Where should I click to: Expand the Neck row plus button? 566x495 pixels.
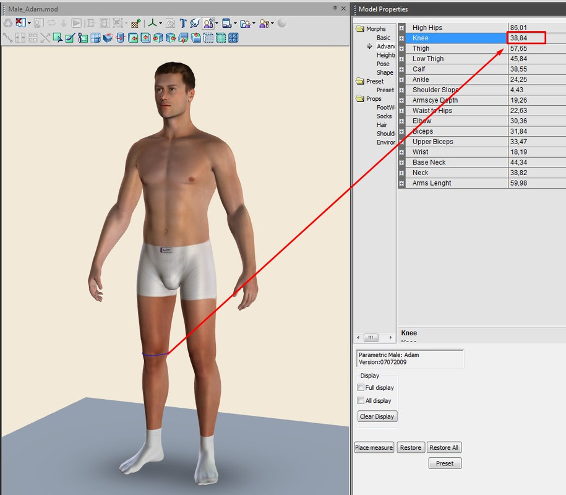[401, 173]
